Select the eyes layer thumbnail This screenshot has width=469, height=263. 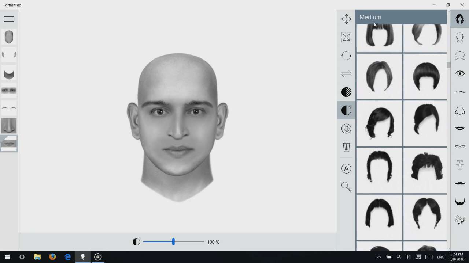point(9,90)
